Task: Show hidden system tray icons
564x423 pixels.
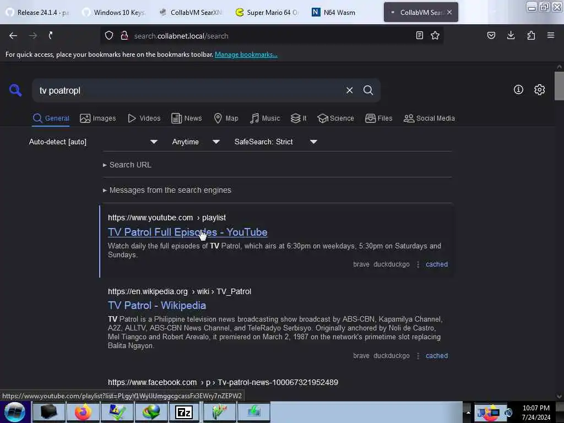Action: (x=468, y=412)
